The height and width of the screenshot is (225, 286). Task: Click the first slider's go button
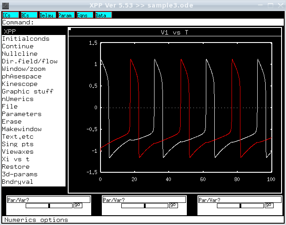pyautogui.click(x=78, y=206)
